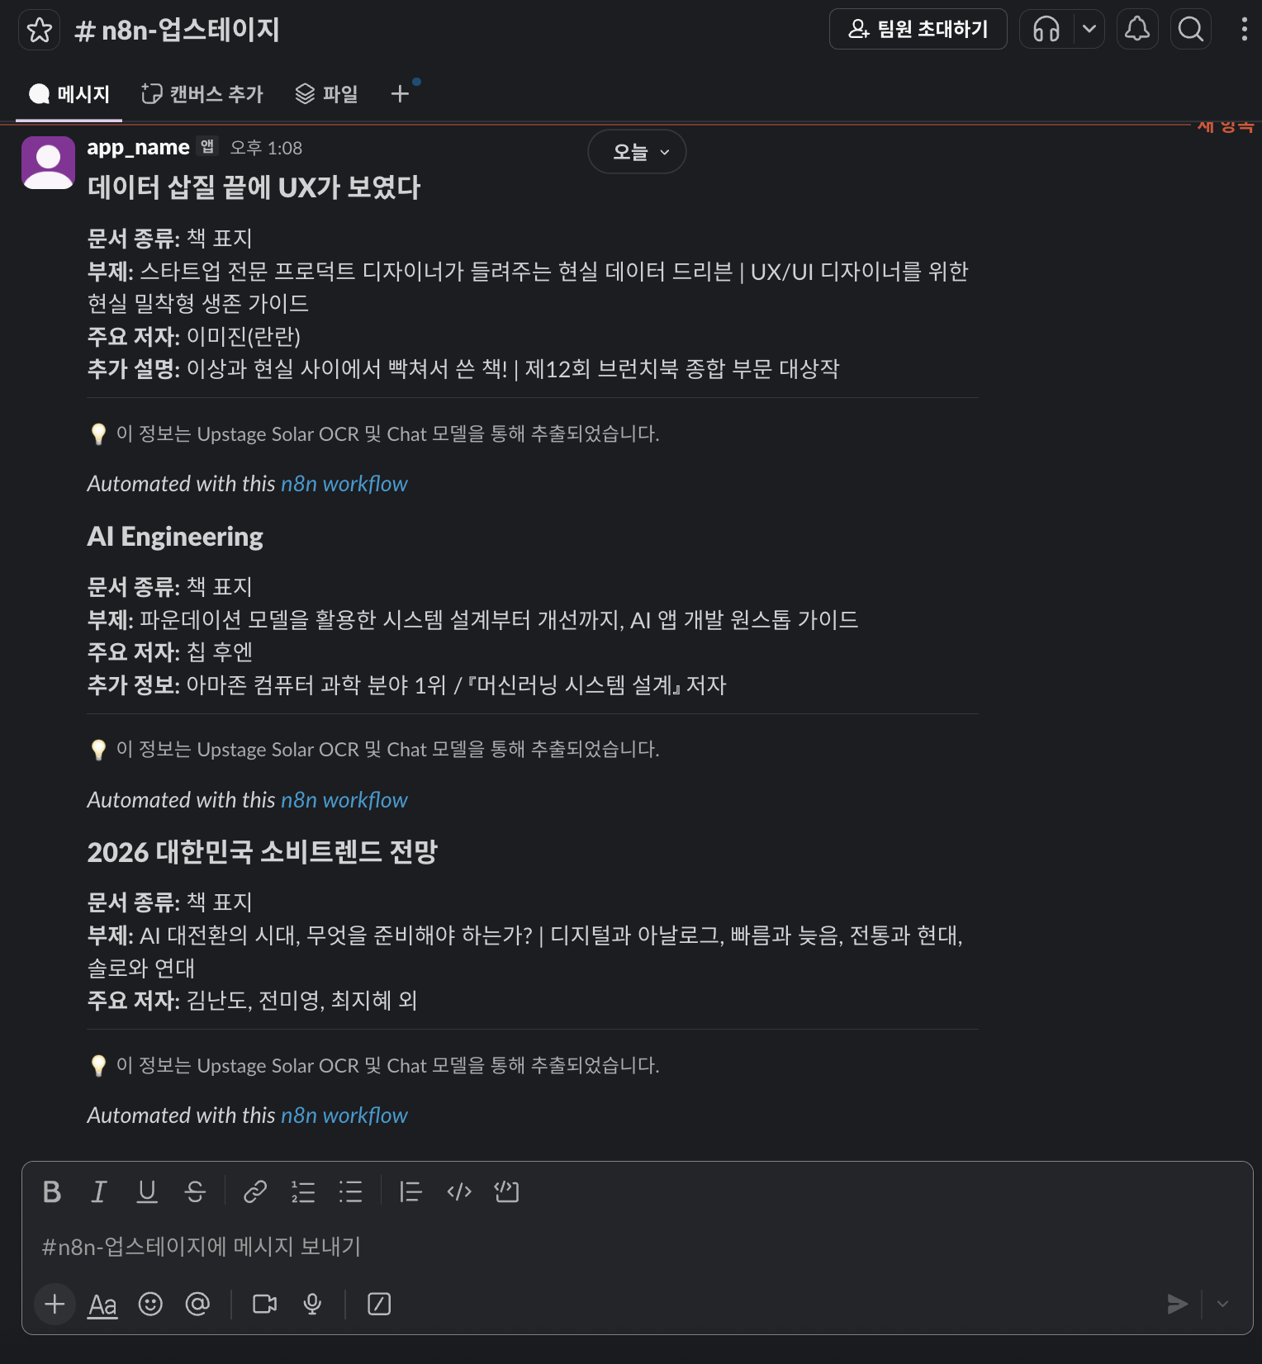The width and height of the screenshot is (1262, 1364).
Task: Insert a link in message
Action: (x=255, y=1191)
